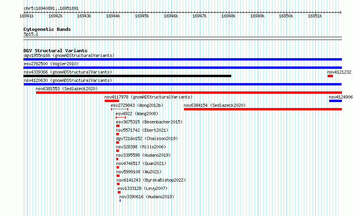353x216 pixels.
Task: Click the red nsv6384154 variant bar
Action: (x=263, y=109)
